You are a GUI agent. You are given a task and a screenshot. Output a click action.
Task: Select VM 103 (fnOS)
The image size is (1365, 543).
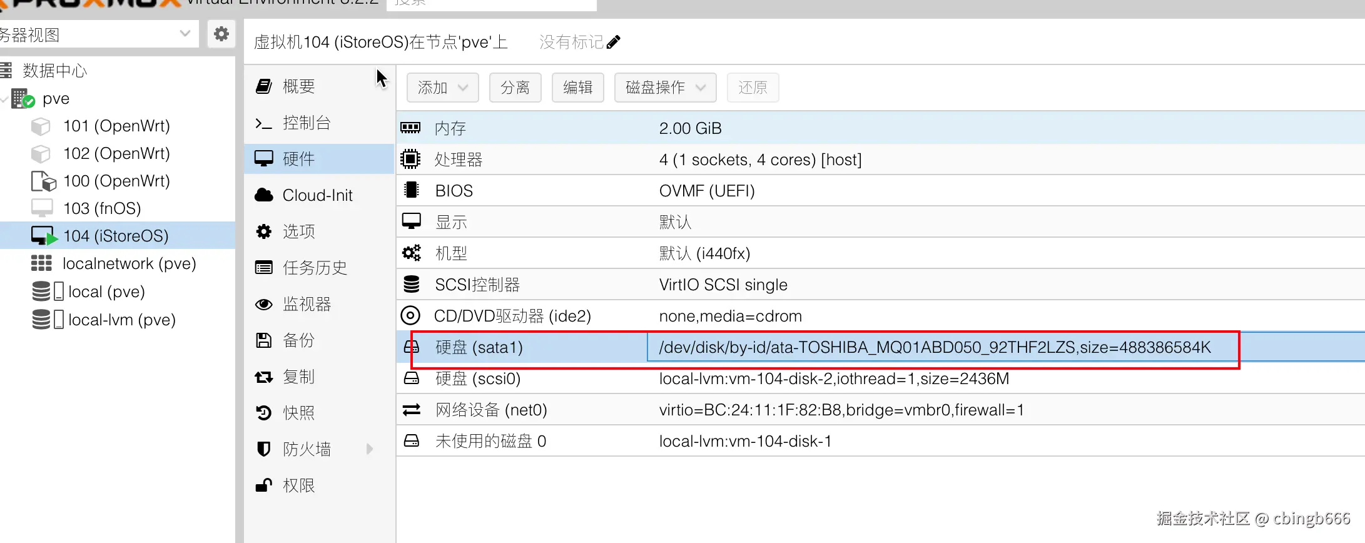[102, 208]
